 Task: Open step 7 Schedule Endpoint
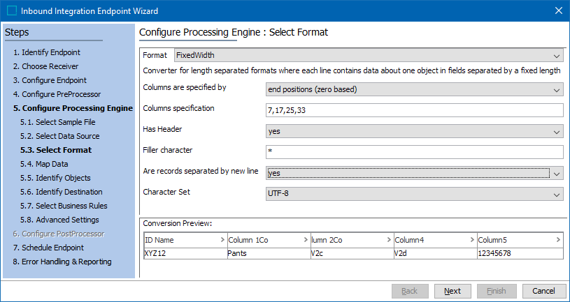(x=48, y=248)
